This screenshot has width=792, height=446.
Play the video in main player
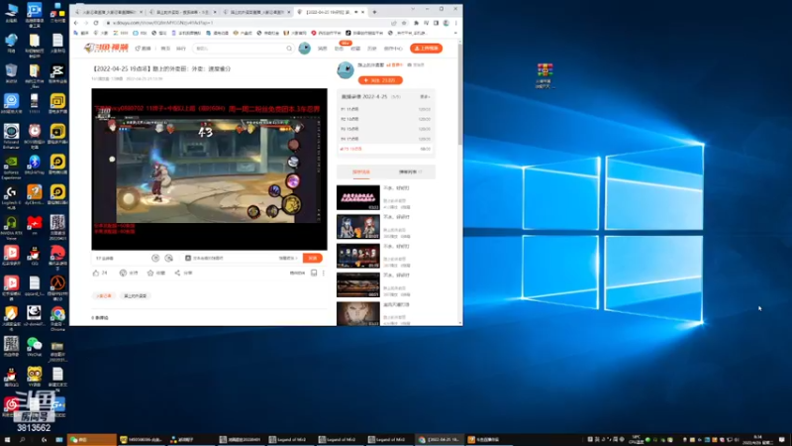tap(209, 168)
